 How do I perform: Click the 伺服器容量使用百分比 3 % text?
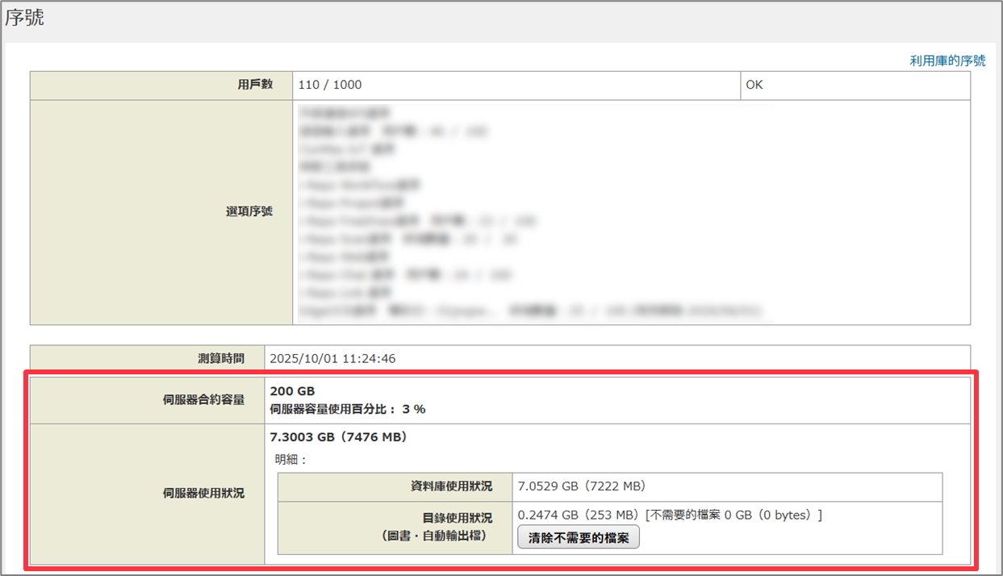coord(347,409)
